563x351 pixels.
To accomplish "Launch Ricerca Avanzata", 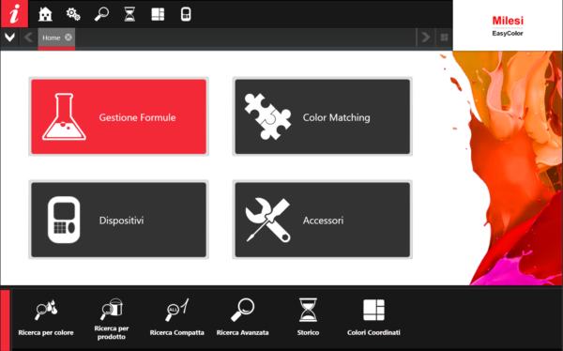I will point(242,318).
